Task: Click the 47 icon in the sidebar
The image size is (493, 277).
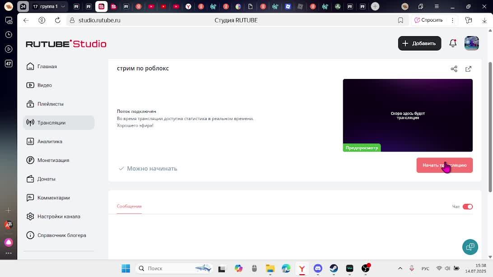Action: point(9,64)
